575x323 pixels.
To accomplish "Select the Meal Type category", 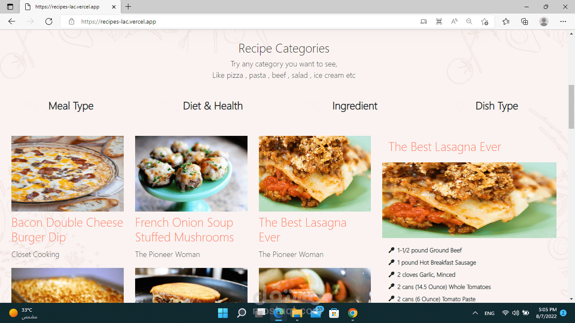I will 71,106.
